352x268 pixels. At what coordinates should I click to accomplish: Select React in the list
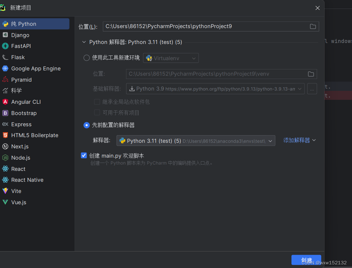click(x=34, y=169)
